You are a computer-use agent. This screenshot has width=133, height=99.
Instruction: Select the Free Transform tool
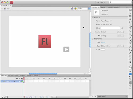(x=130, y=16)
